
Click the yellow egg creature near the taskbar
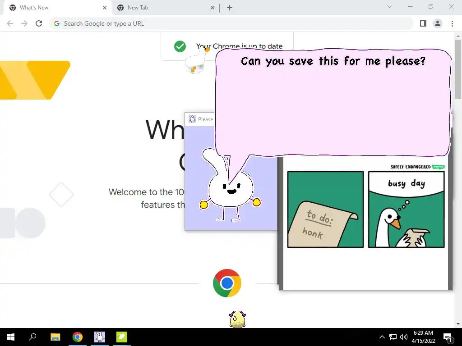point(237,319)
